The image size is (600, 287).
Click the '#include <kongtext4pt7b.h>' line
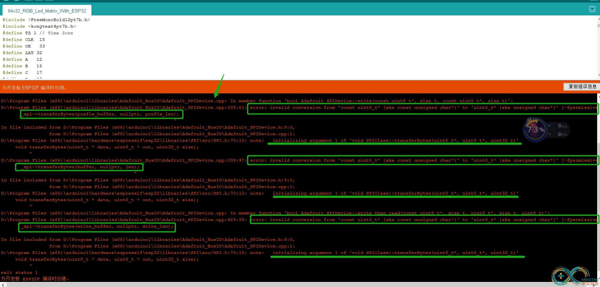39,26
